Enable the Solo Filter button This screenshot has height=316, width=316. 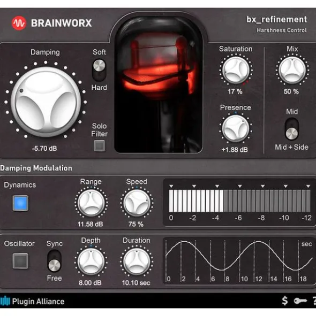click(x=99, y=146)
